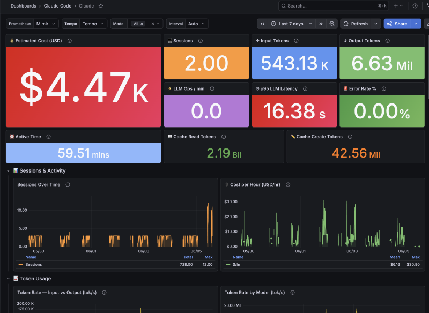429x313 pixels.
Task: Click the Refresh dashboard button
Action: point(356,24)
